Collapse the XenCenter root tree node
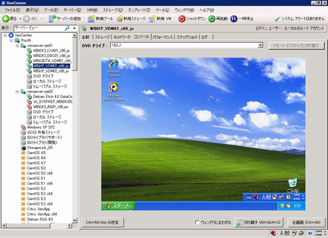The width and height of the screenshot is (328, 238). (x=5, y=35)
